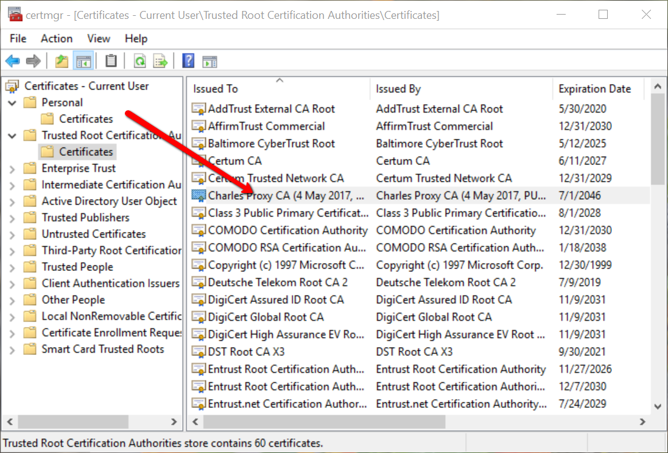Select the Certum Trusted Network CA row
The image size is (668, 453).
click(x=420, y=178)
